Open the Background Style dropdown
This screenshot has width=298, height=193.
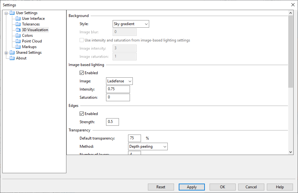131,24
